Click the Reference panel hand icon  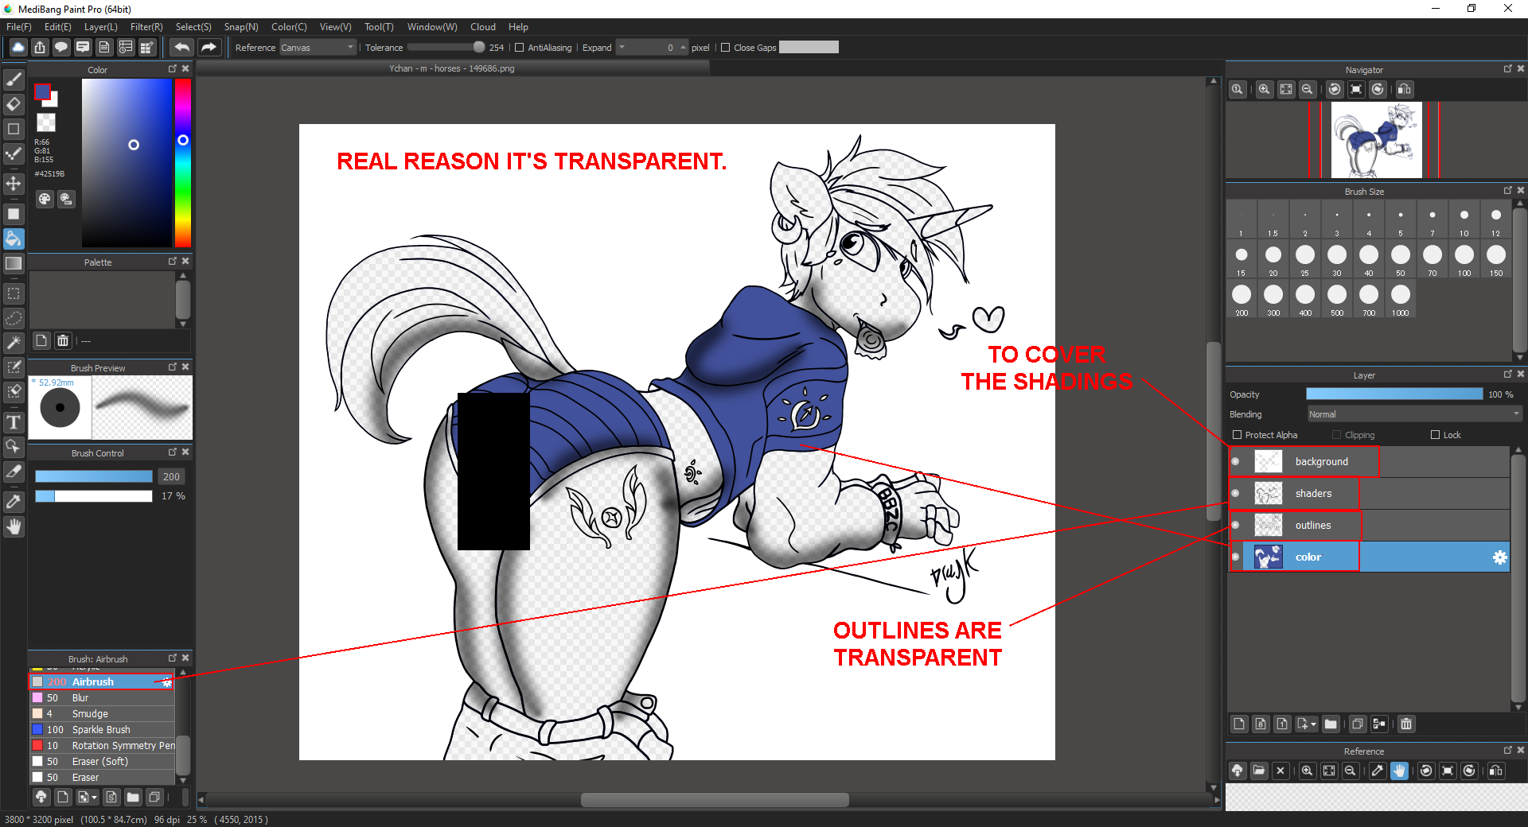(1399, 771)
